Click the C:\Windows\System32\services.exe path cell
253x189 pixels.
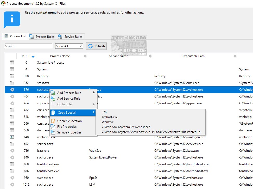179,144
